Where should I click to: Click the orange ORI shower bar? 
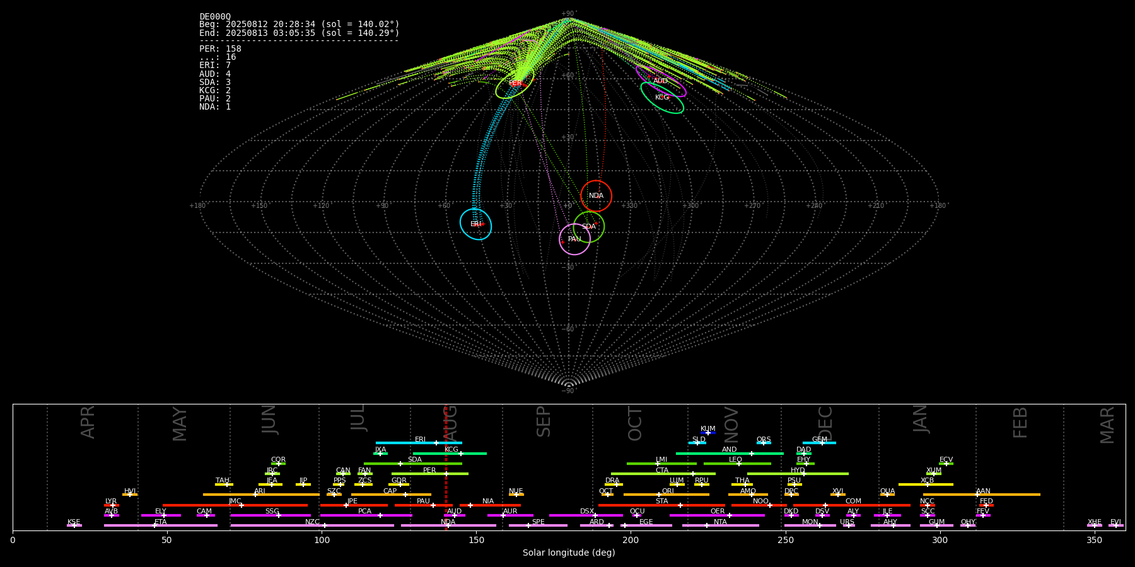(666, 495)
